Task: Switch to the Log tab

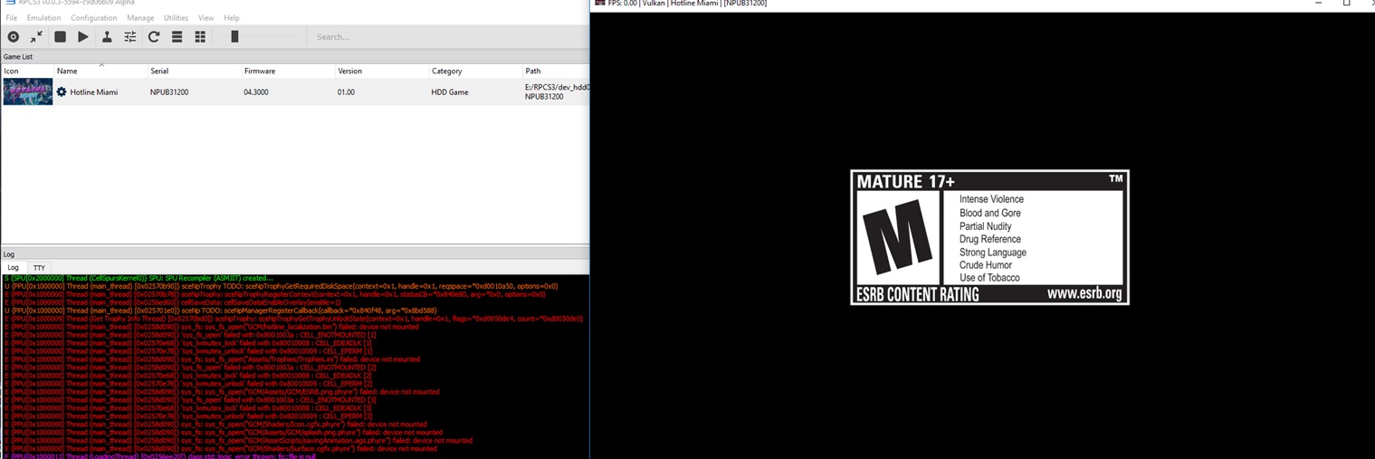Action: pos(14,268)
